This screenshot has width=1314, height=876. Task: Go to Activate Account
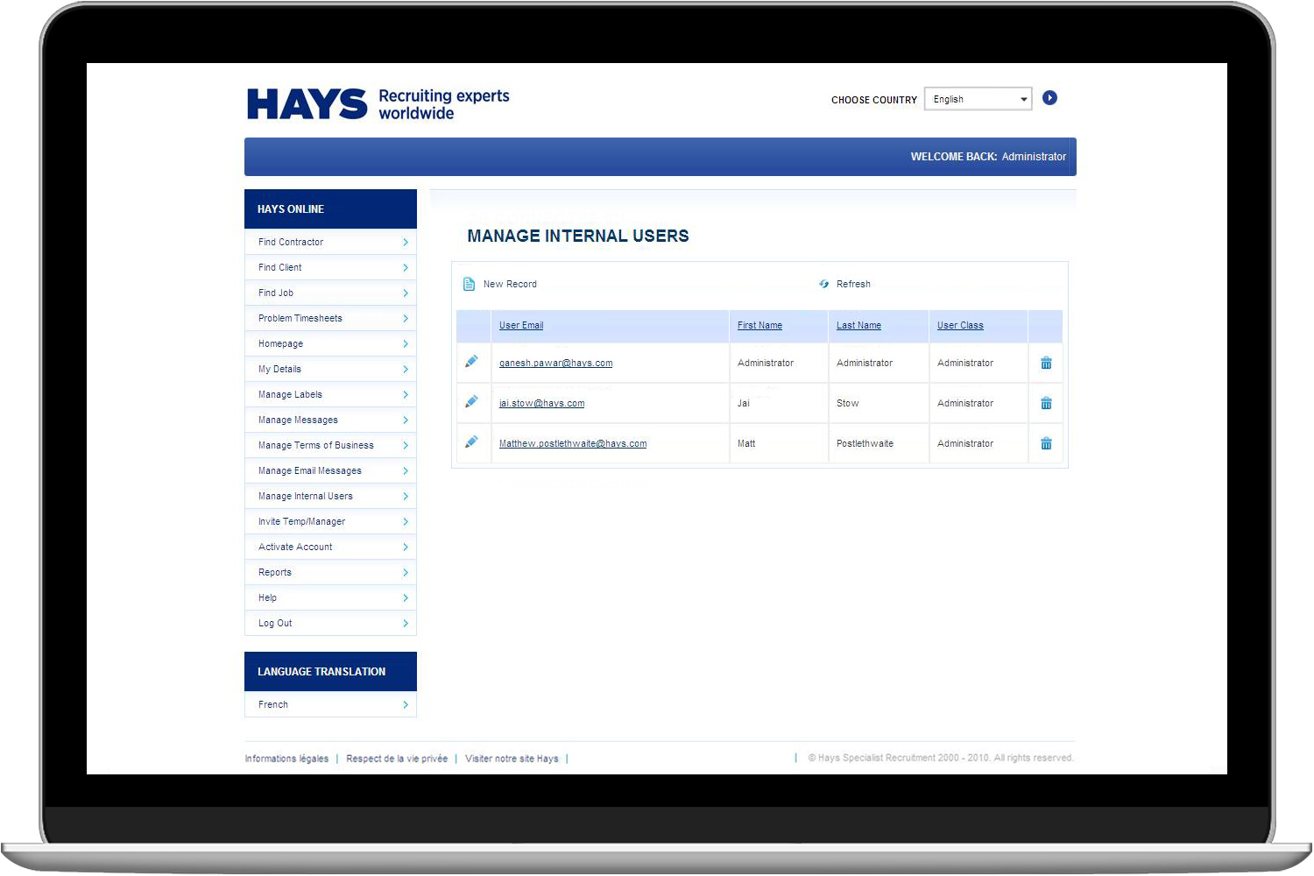(330, 547)
